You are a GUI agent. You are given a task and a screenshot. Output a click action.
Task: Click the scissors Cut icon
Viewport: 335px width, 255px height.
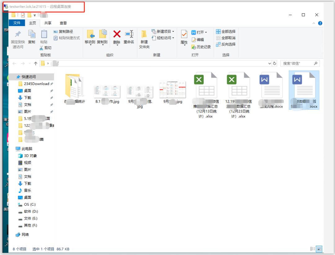(42, 48)
